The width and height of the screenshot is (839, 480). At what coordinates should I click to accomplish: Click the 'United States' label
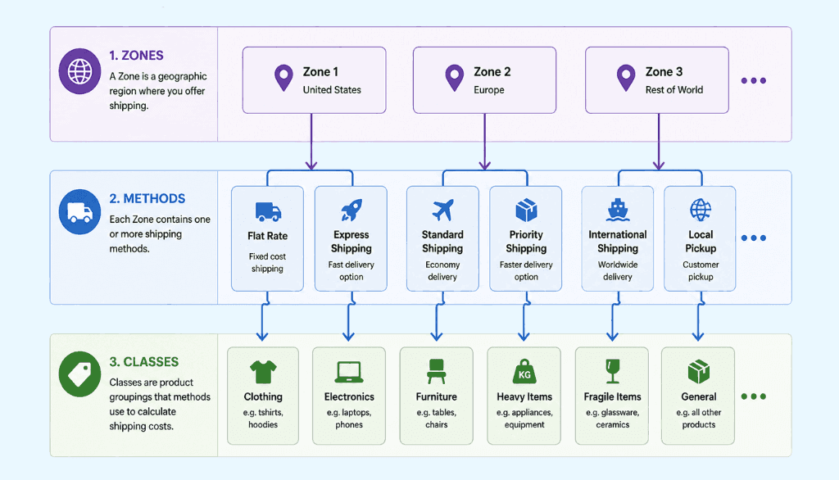click(332, 90)
